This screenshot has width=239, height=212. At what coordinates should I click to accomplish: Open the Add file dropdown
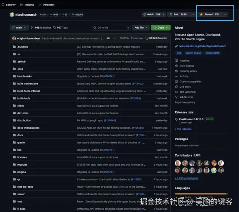141,28
